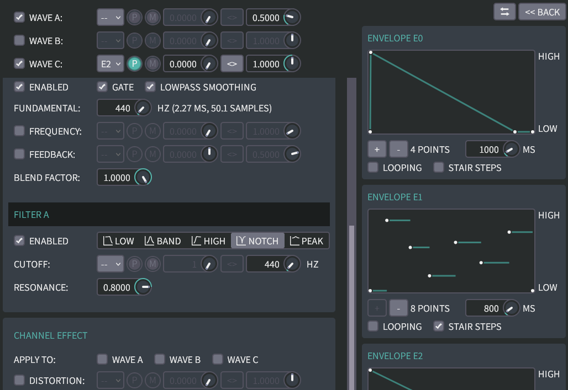Select the BAND filter type
Viewport: 568px width, 390px height.
(x=162, y=241)
